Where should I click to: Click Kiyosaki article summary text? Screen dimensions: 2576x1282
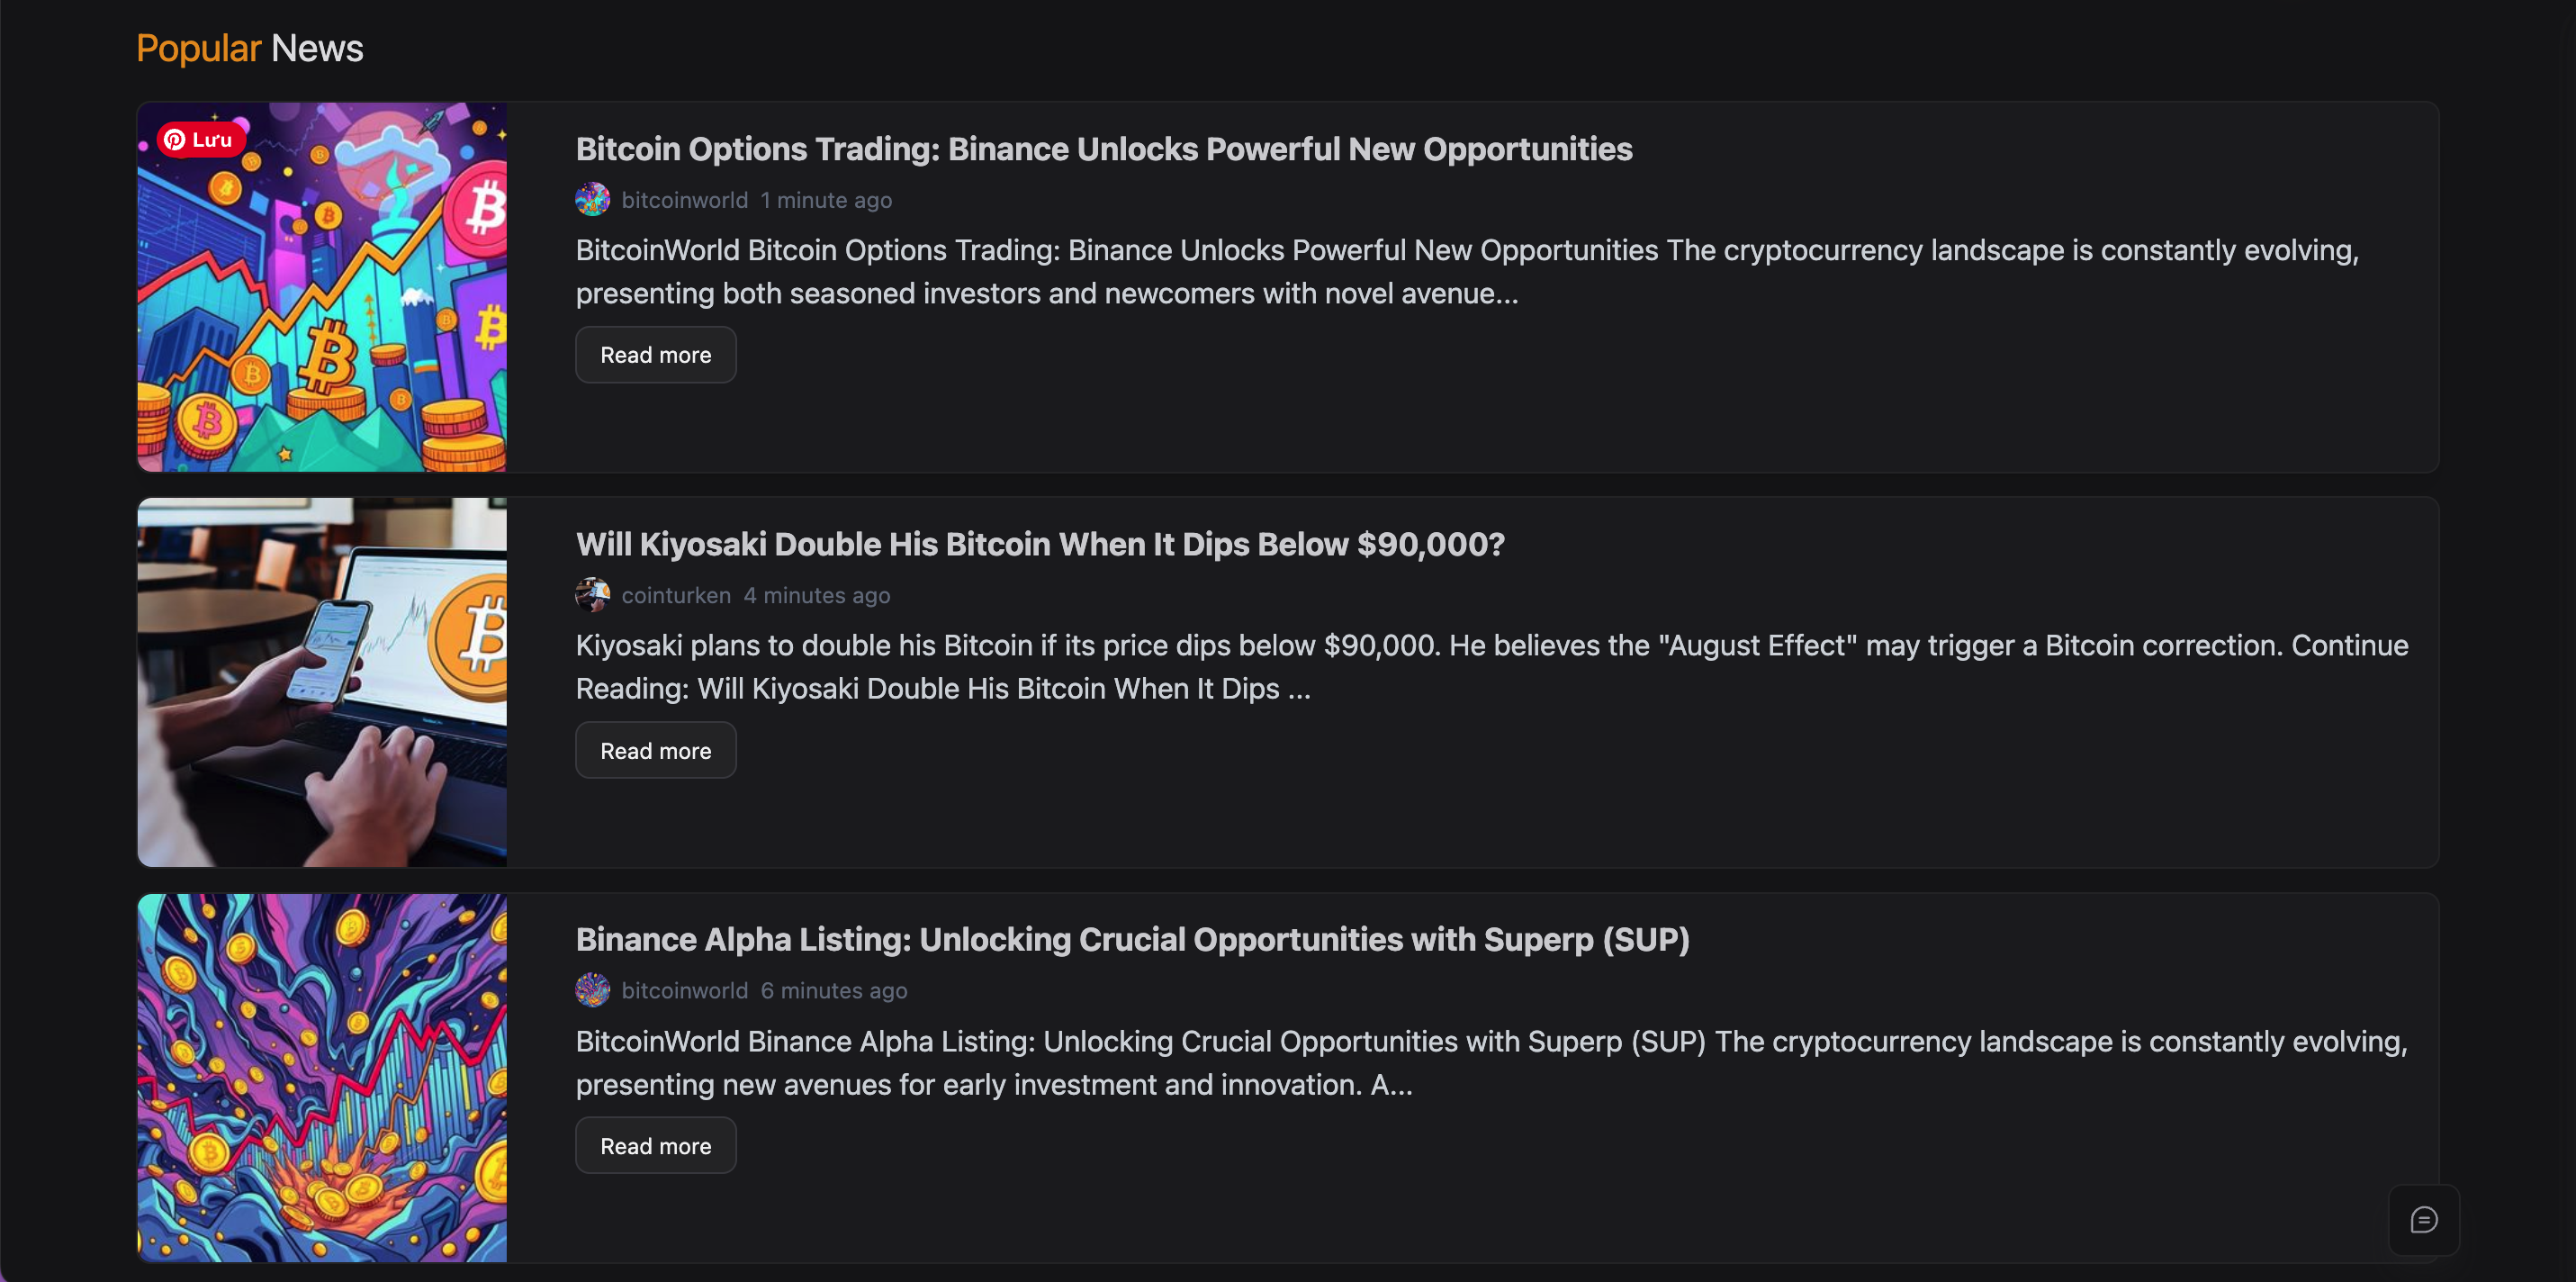1490,667
